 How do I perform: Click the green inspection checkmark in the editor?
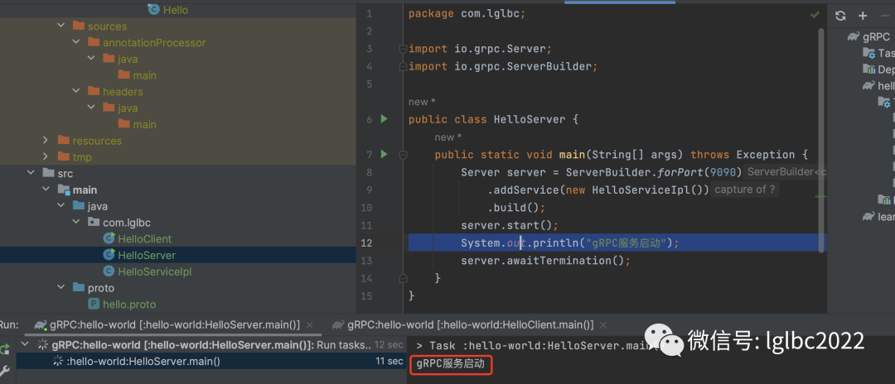(815, 14)
